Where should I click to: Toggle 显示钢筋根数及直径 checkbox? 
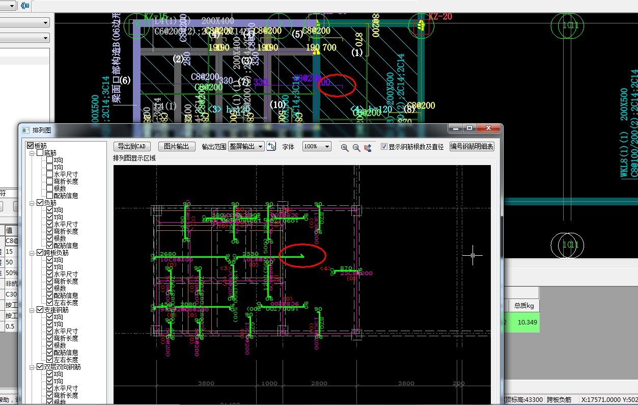(x=384, y=147)
